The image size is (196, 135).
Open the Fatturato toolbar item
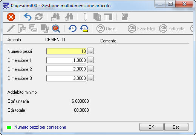[172, 28]
